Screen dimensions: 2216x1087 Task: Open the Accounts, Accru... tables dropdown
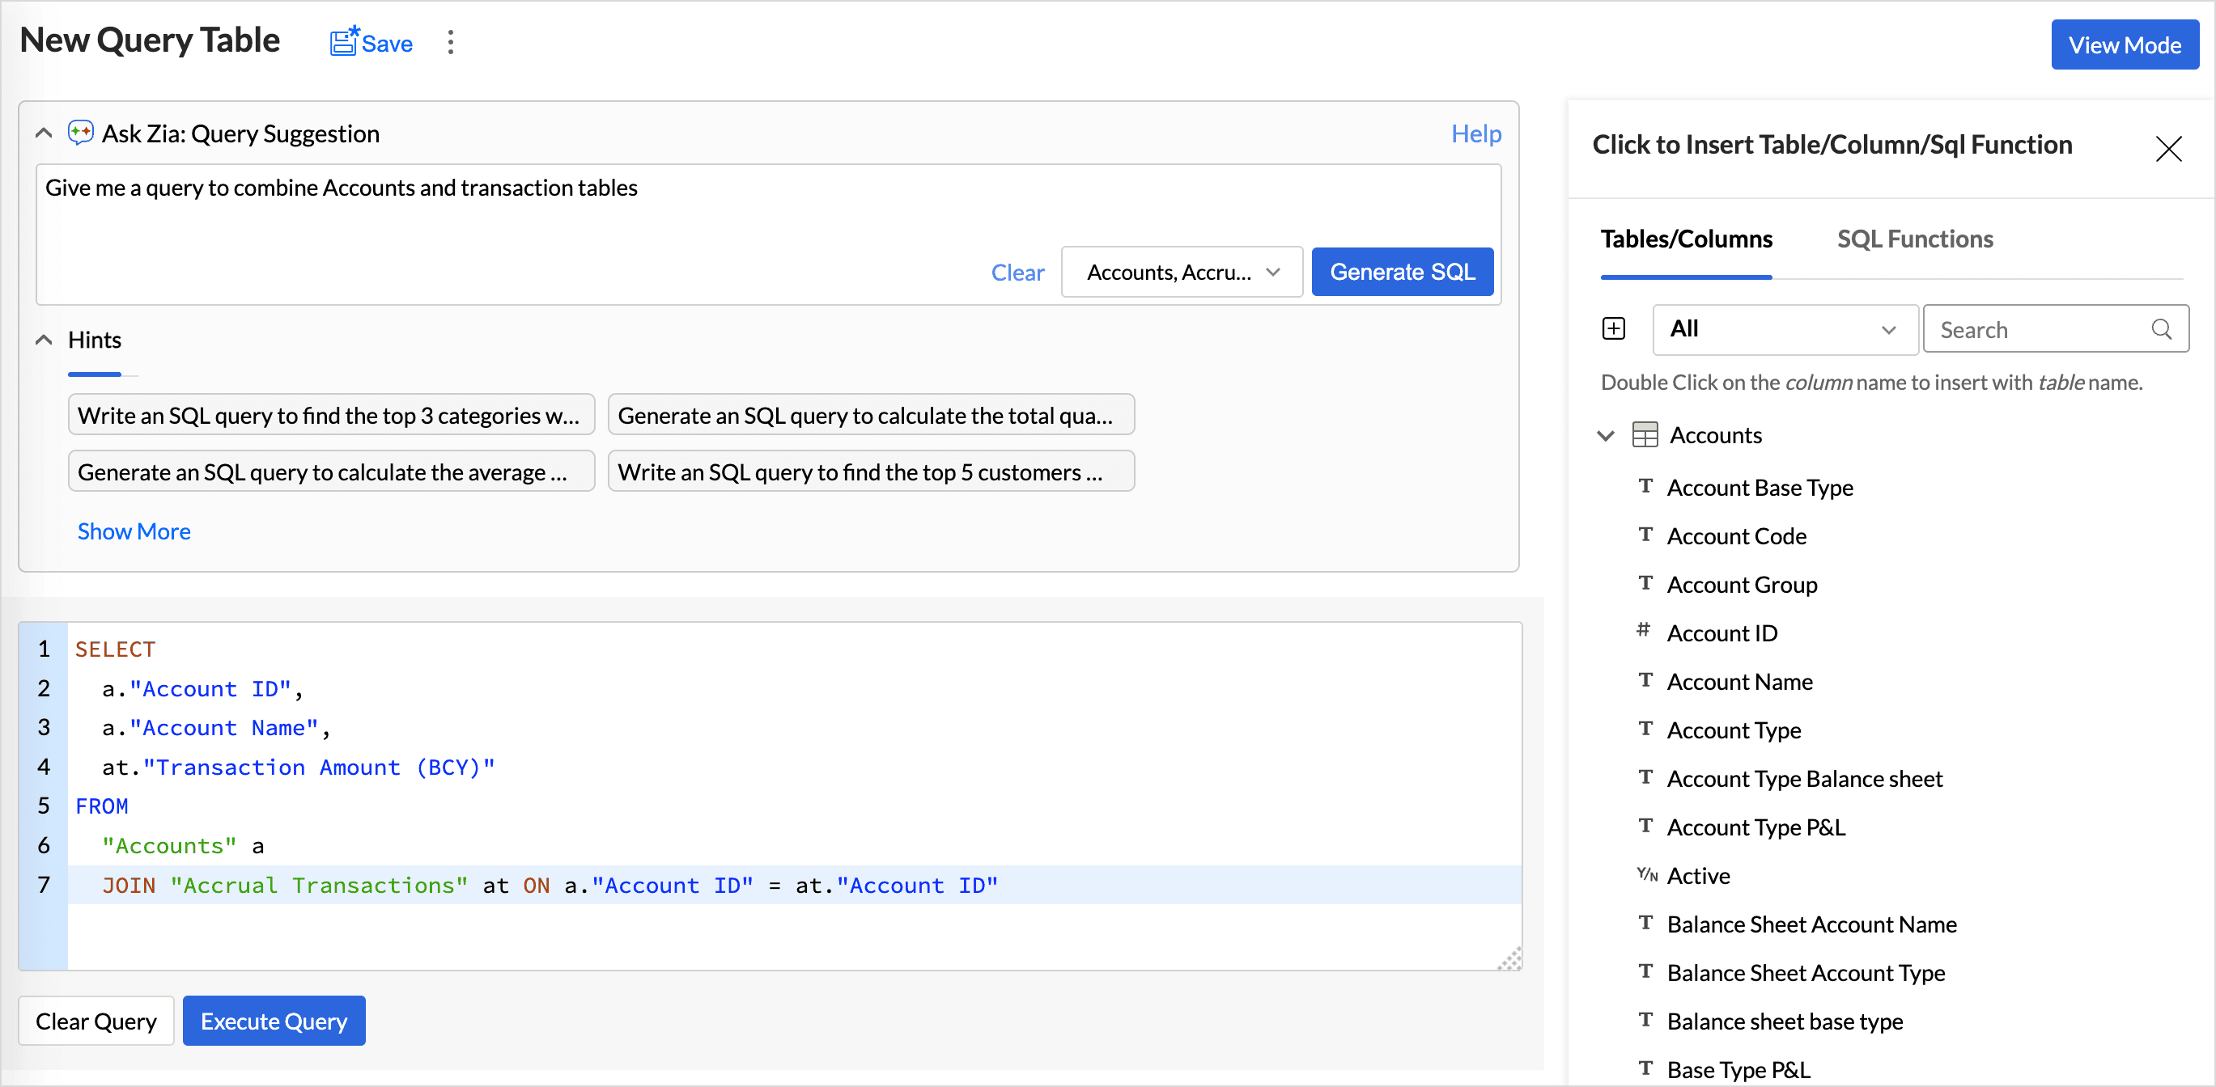tap(1182, 273)
